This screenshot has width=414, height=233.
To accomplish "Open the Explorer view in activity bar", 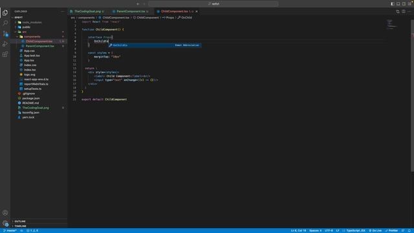I will point(5,13).
